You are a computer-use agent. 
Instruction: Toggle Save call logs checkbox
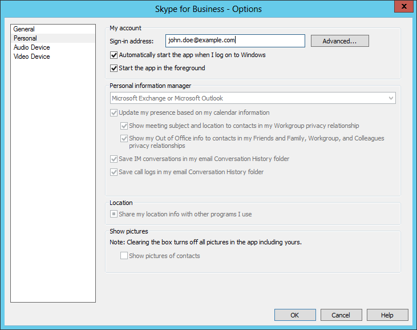point(114,172)
